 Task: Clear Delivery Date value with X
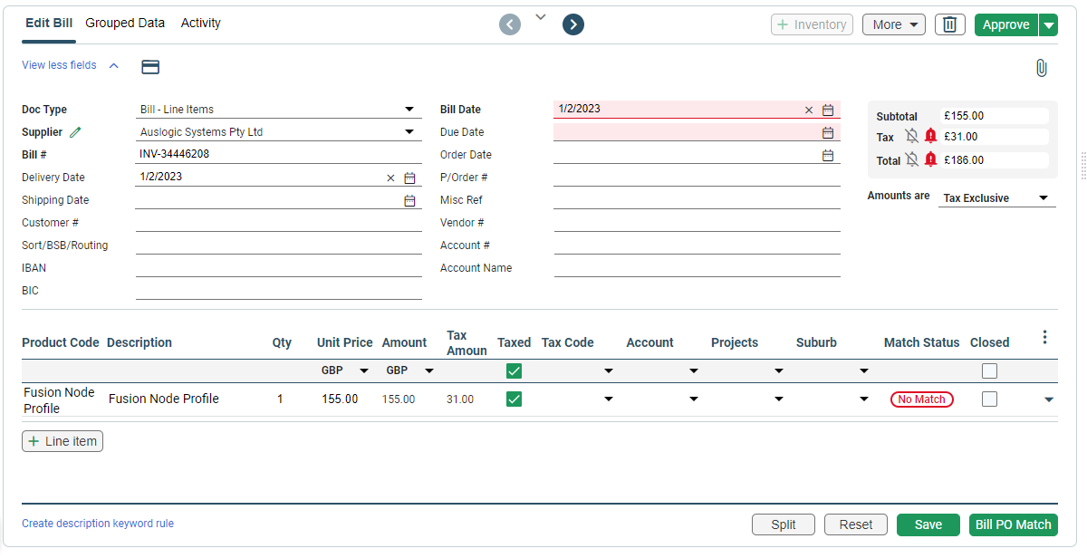click(390, 178)
